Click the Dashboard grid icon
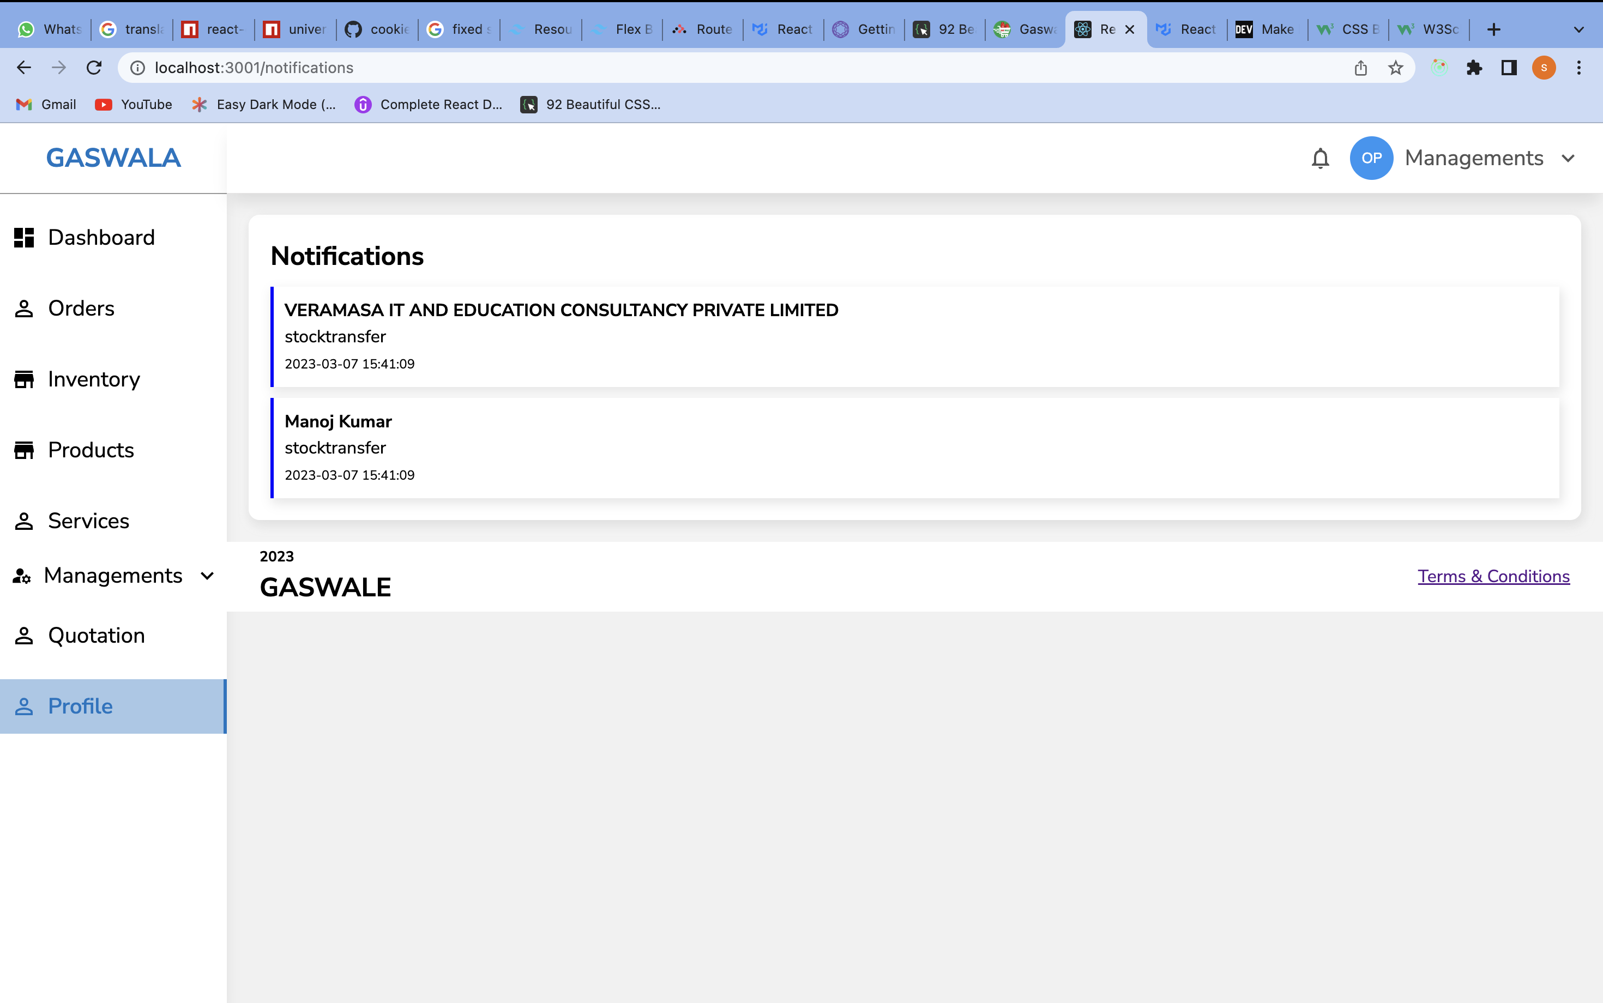 (x=24, y=238)
